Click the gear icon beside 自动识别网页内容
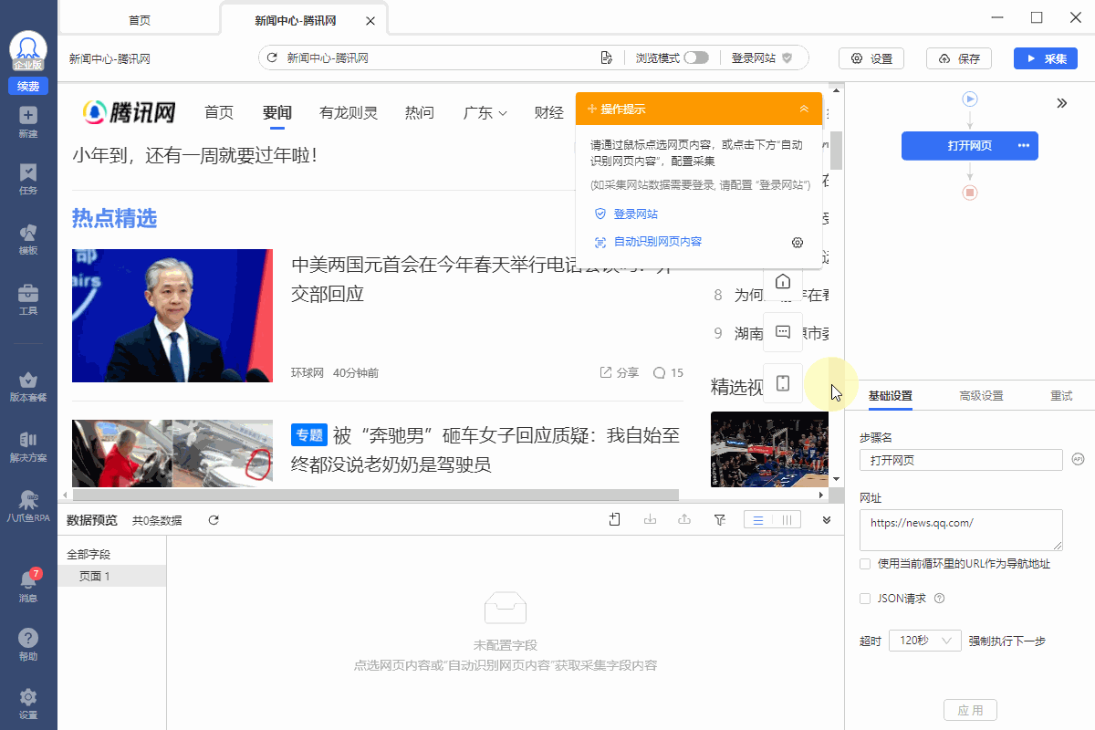 pos(798,243)
